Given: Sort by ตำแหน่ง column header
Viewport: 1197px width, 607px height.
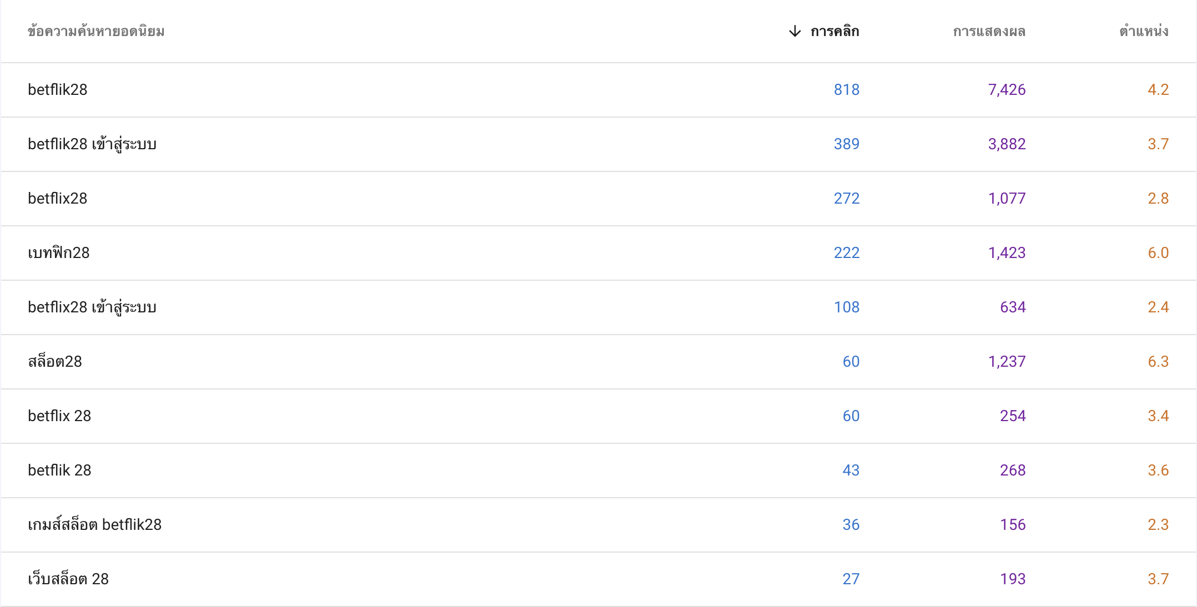Looking at the screenshot, I should coord(1144,31).
